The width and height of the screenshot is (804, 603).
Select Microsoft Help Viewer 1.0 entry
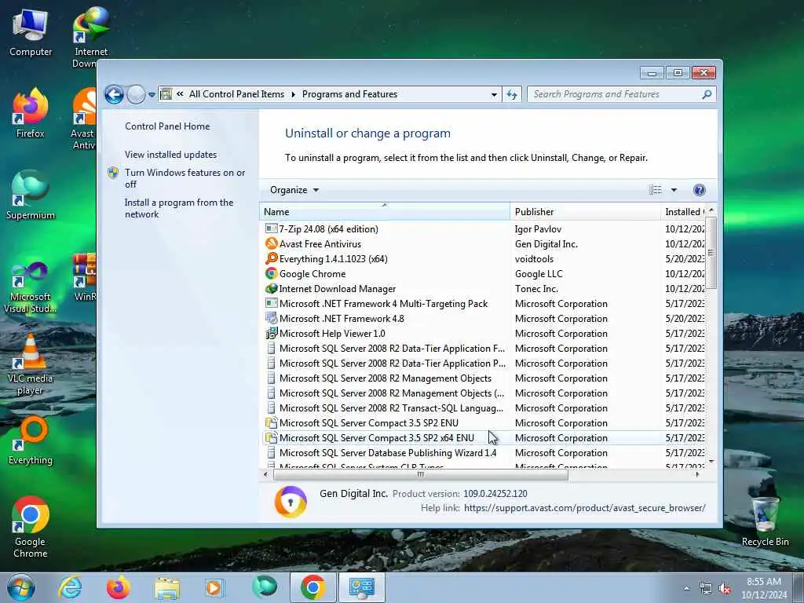[x=332, y=333]
